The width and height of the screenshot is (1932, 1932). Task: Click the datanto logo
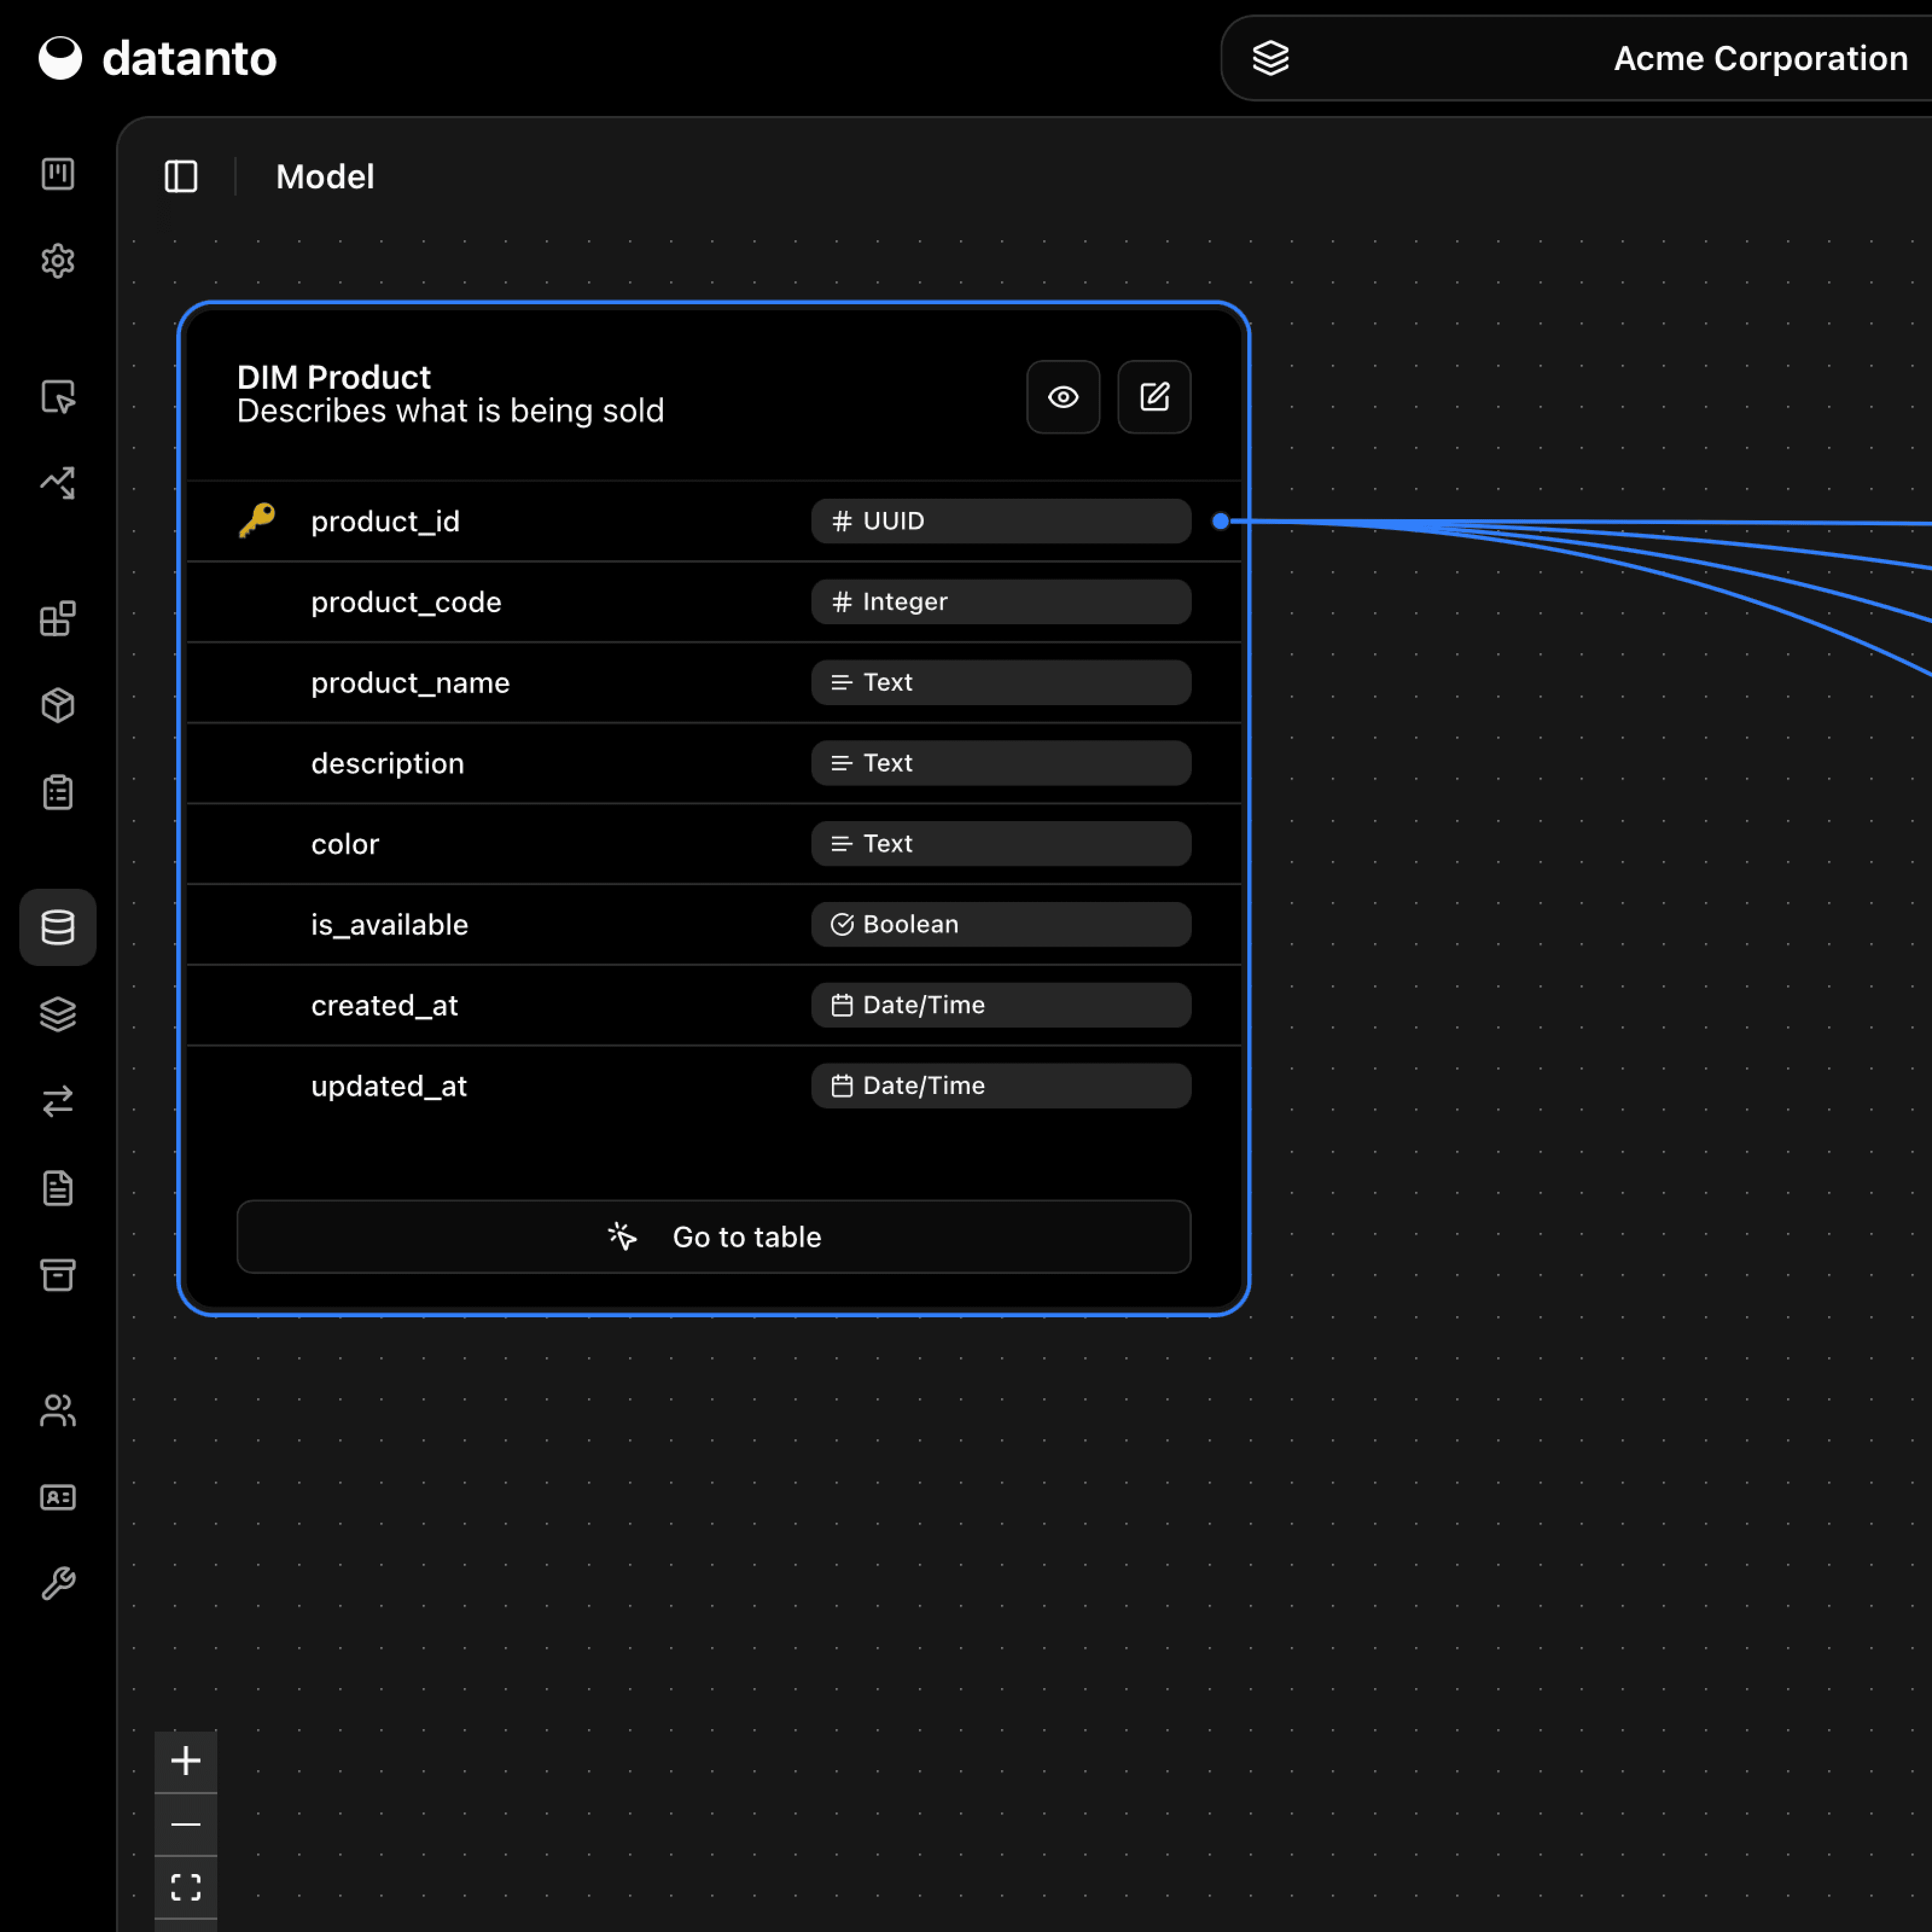pos(157,58)
